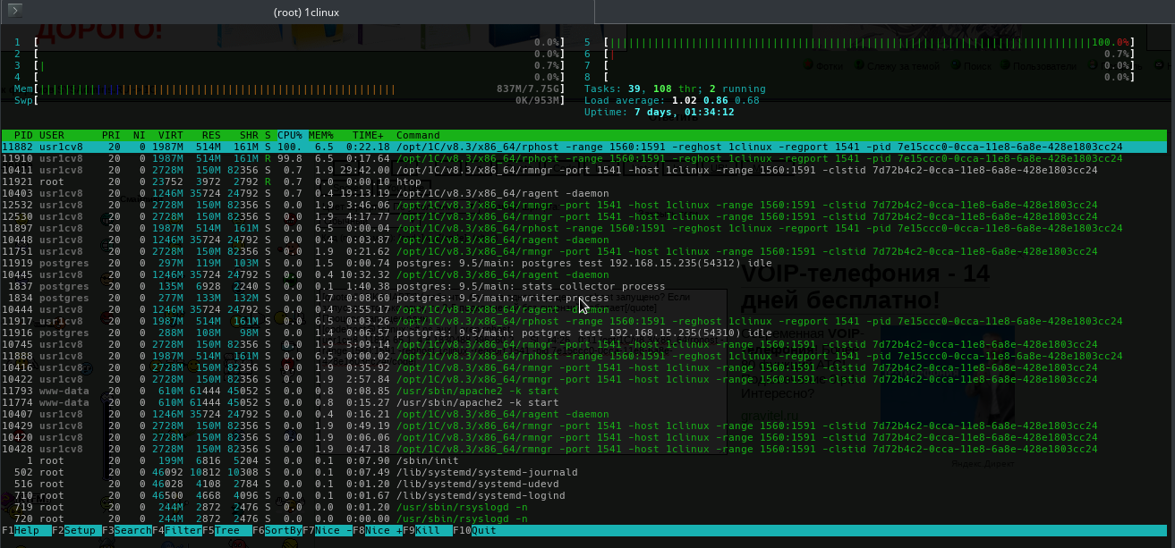
Task: Select the (root) 1clinux terminal tab
Action: [x=306, y=12]
